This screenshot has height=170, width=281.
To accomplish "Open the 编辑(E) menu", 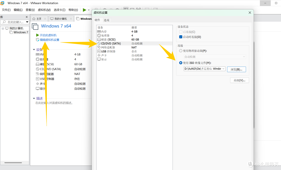I will pyautogui.click(x=18, y=10).
